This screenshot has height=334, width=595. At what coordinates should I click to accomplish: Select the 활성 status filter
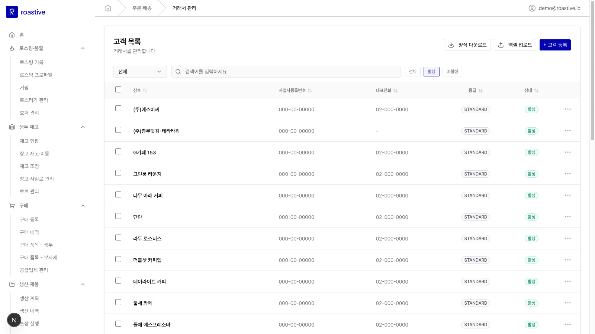tap(431, 72)
